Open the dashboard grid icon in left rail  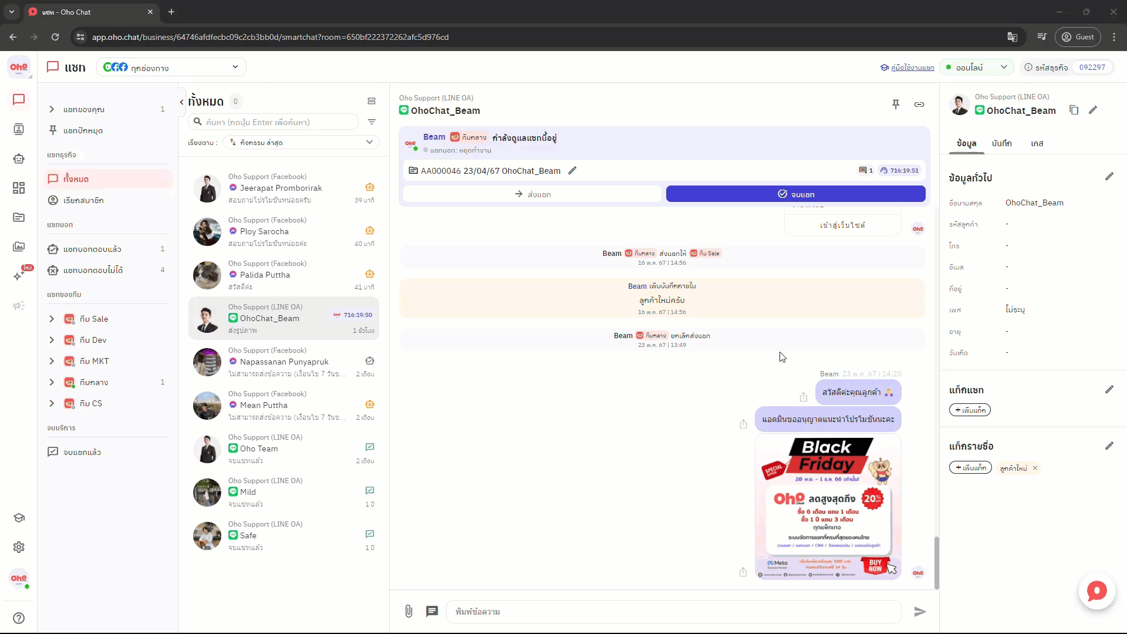click(19, 188)
